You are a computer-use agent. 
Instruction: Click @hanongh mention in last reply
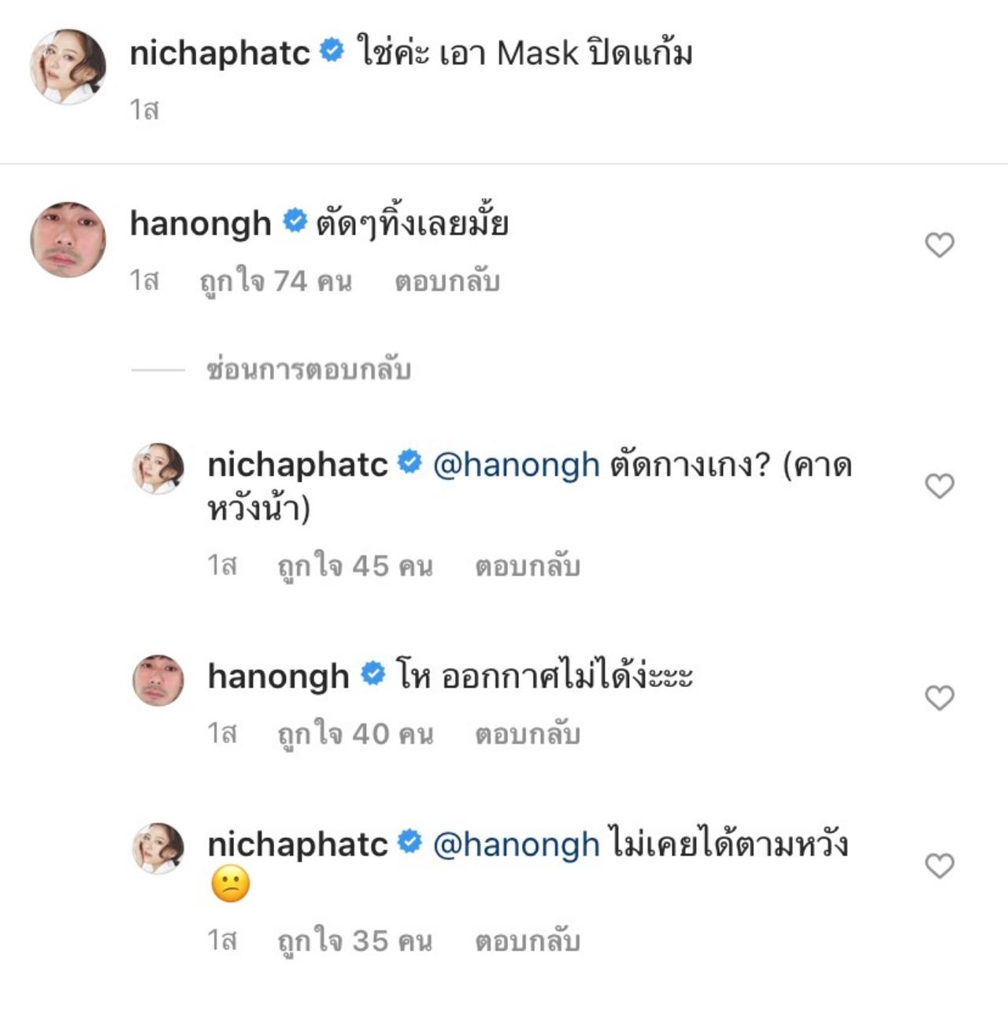point(516,845)
